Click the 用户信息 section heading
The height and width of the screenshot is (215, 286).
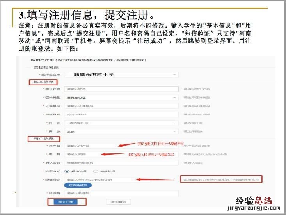point(42,139)
